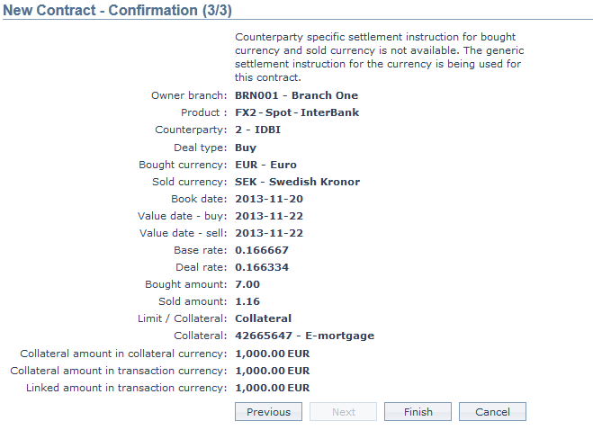This screenshot has height=430, width=593.
Task: Click the Base rate 0.166667
Action: click(x=262, y=250)
